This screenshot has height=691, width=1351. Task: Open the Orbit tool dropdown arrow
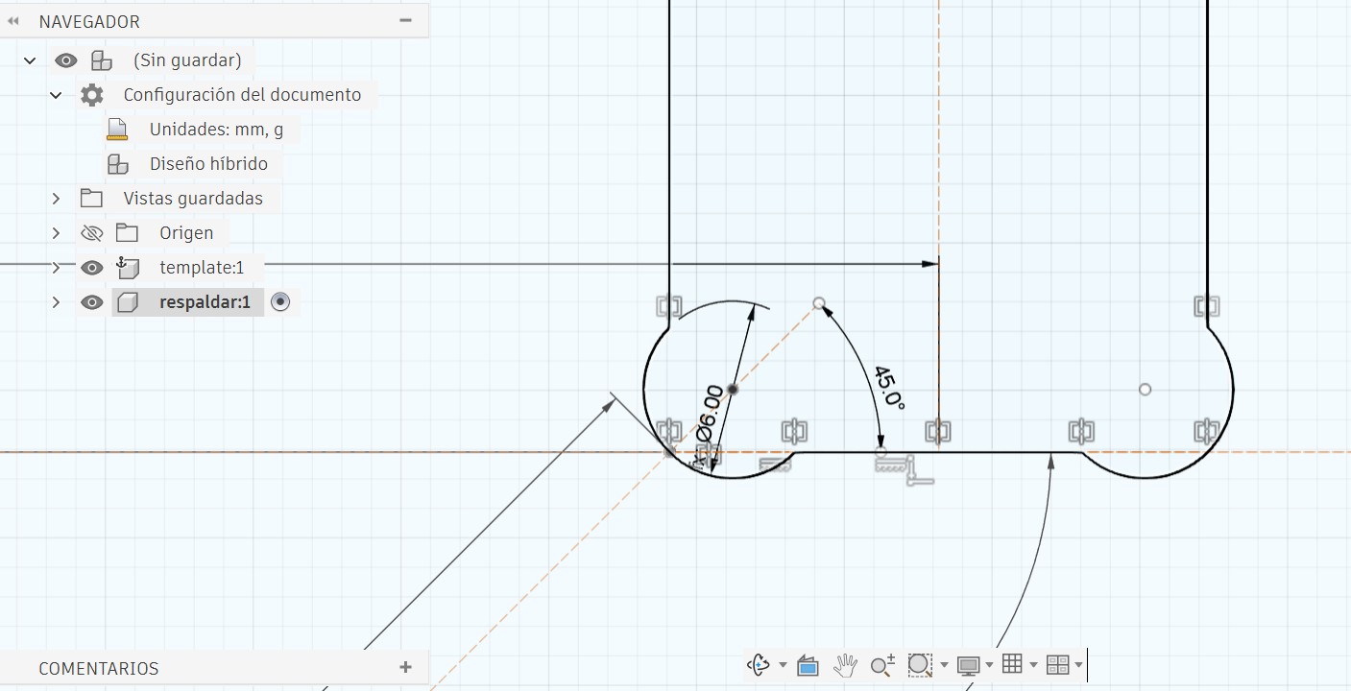point(783,664)
